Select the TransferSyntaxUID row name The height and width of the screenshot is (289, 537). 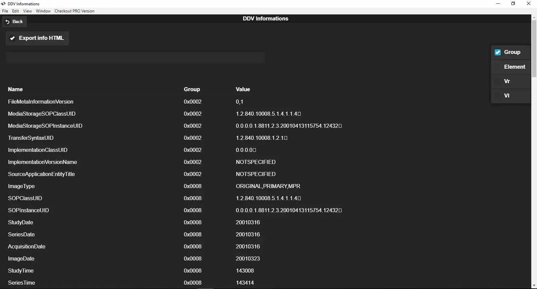click(31, 138)
